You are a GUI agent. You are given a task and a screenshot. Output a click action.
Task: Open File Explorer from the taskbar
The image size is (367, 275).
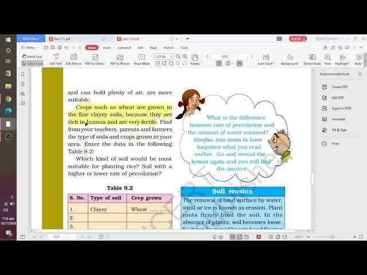pyautogui.click(x=8, y=86)
